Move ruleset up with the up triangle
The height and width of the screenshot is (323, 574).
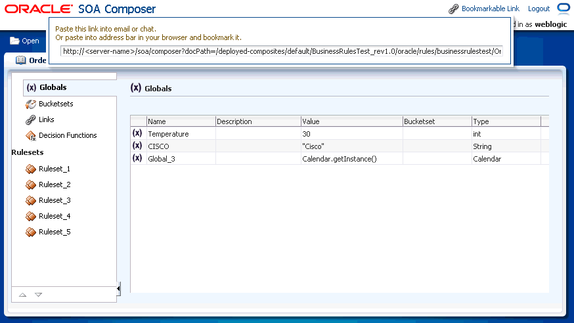[x=23, y=295]
